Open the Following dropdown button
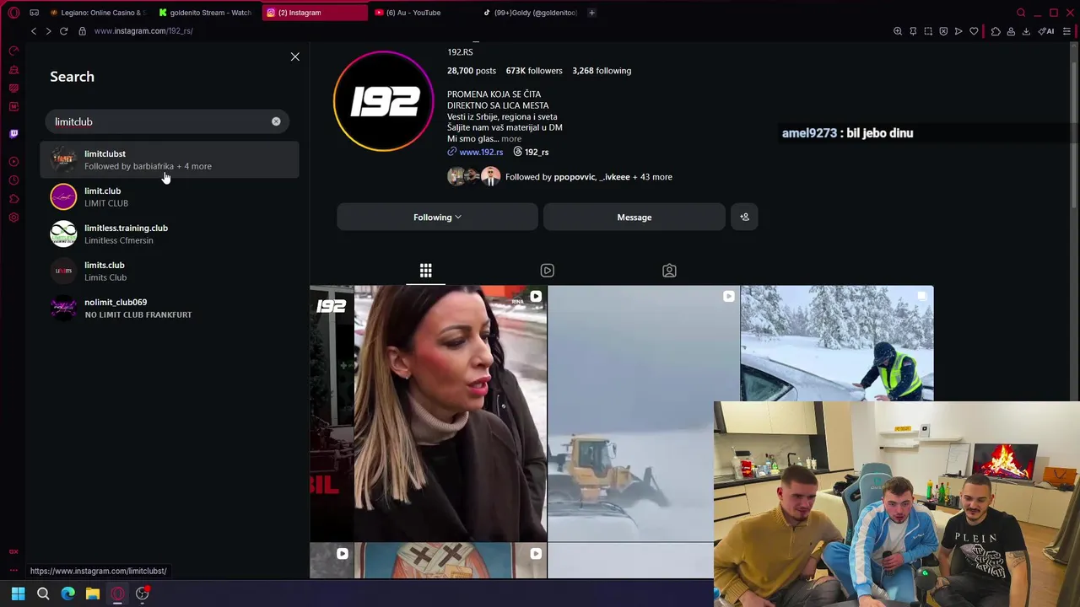The image size is (1080, 607). (437, 218)
